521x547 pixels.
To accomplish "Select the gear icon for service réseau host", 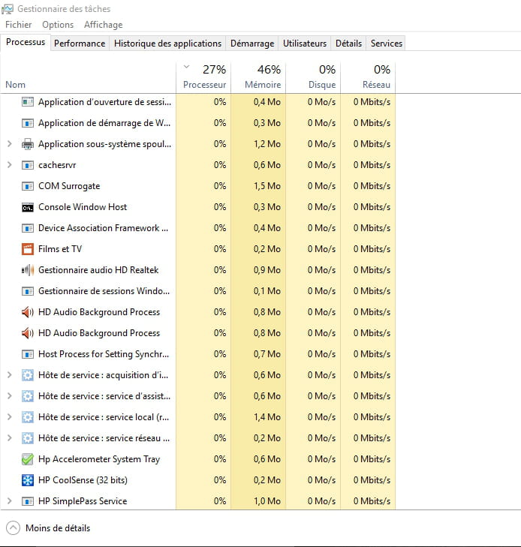I will point(28,438).
